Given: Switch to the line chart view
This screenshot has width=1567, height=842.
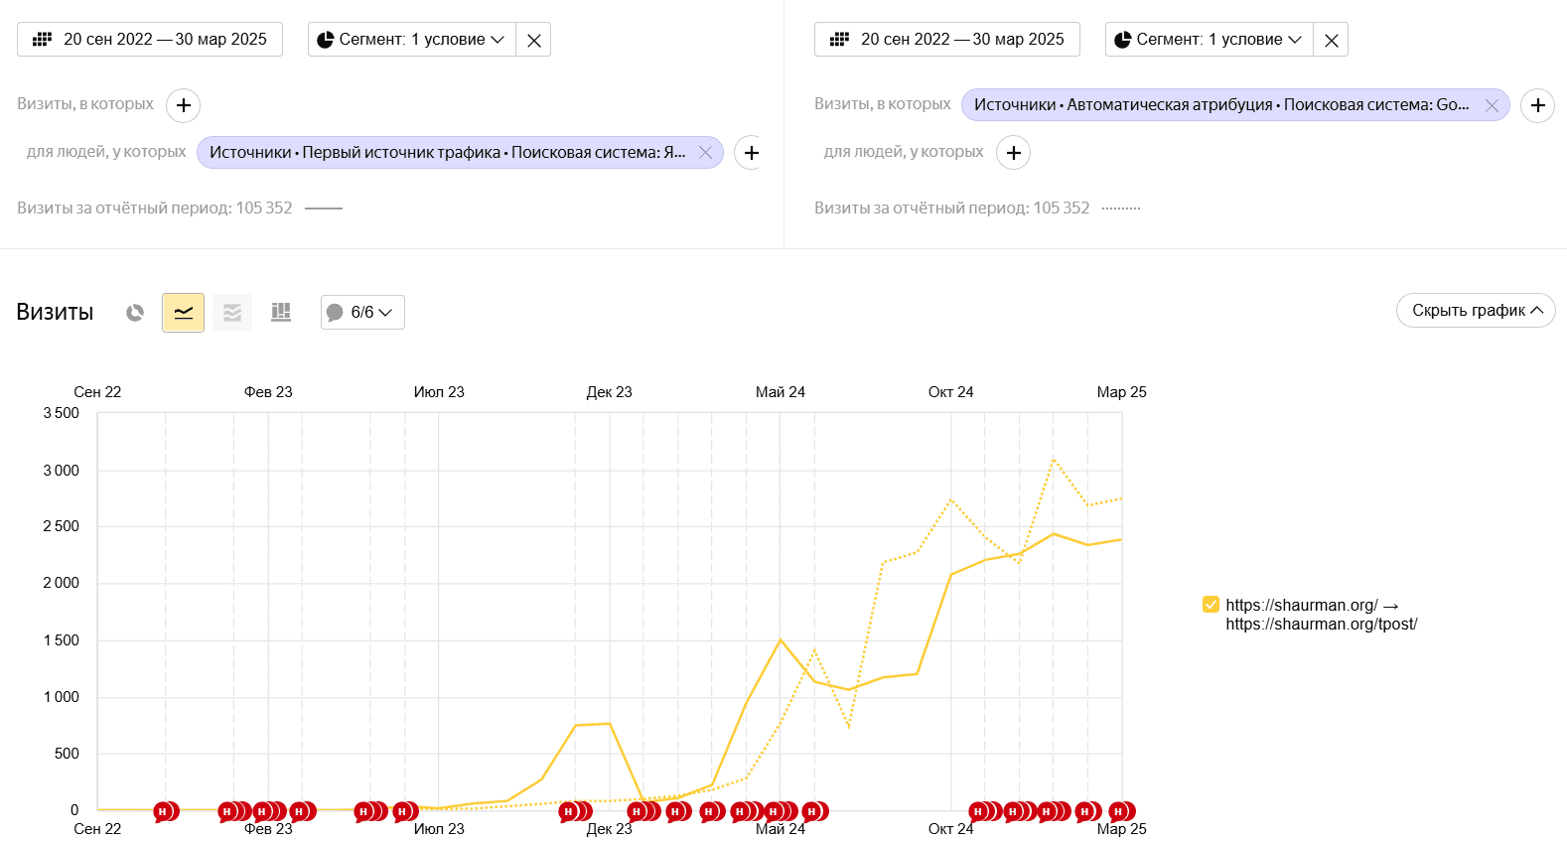Looking at the screenshot, I should 184,313.
